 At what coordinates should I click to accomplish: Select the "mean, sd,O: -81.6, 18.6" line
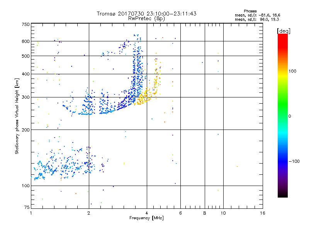[x=257, y=15]
